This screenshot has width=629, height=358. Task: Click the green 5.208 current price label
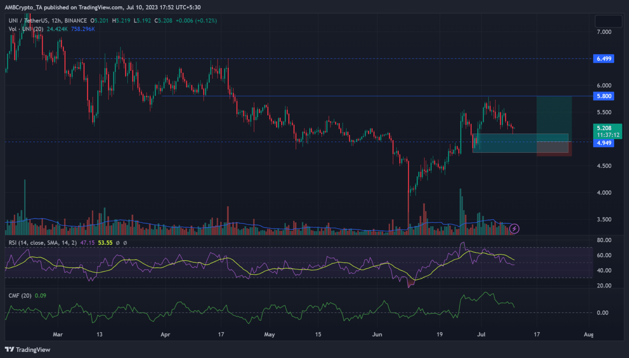[607, 131]
